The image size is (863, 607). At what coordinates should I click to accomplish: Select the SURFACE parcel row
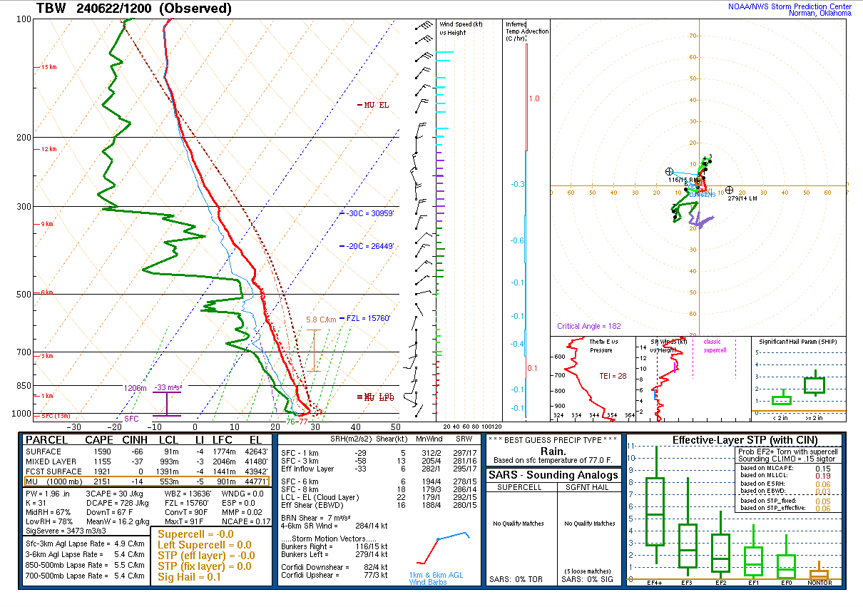[146, 452]
